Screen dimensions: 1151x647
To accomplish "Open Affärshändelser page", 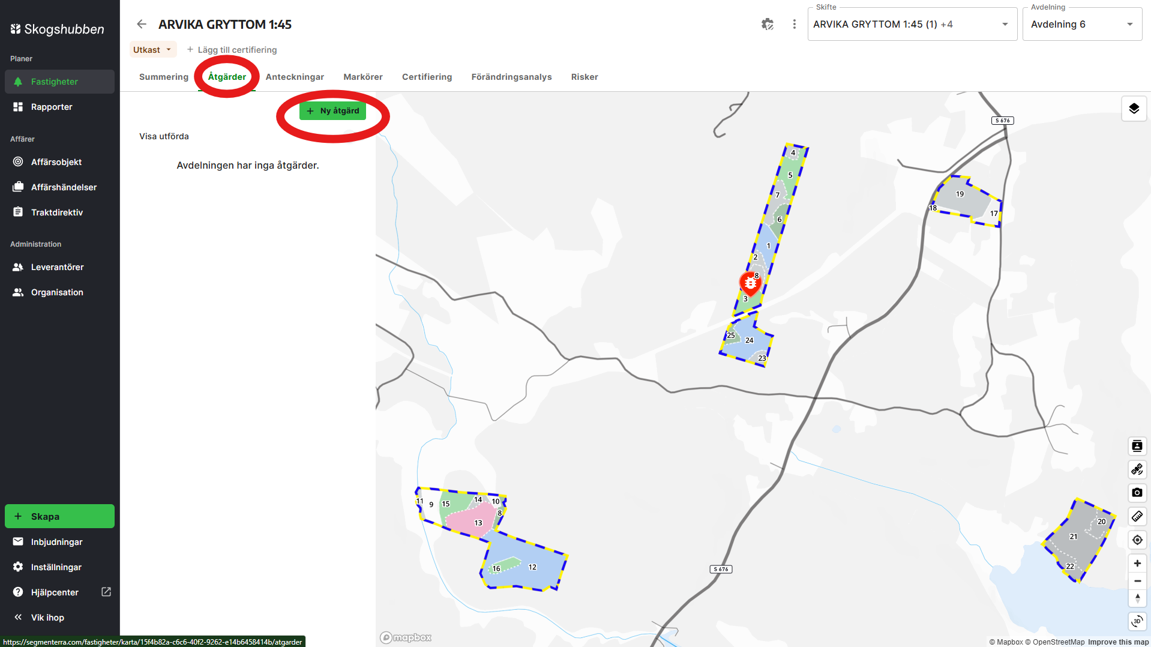I will [59, 187].
